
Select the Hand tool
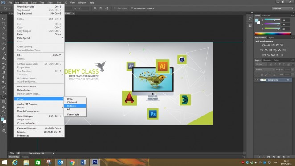4,107
